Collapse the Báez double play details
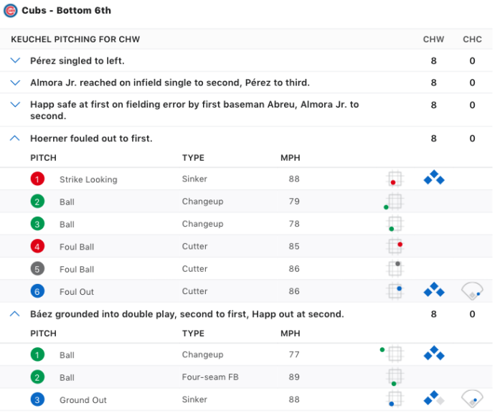Viewport: 500px width, 416px height. pos(16,314)
